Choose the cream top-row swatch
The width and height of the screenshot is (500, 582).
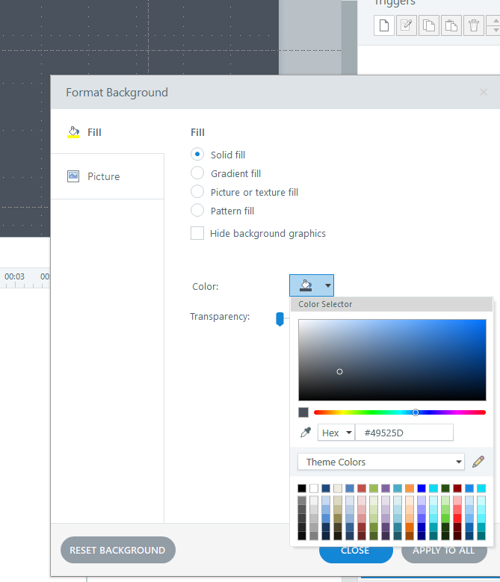point(337,488)
